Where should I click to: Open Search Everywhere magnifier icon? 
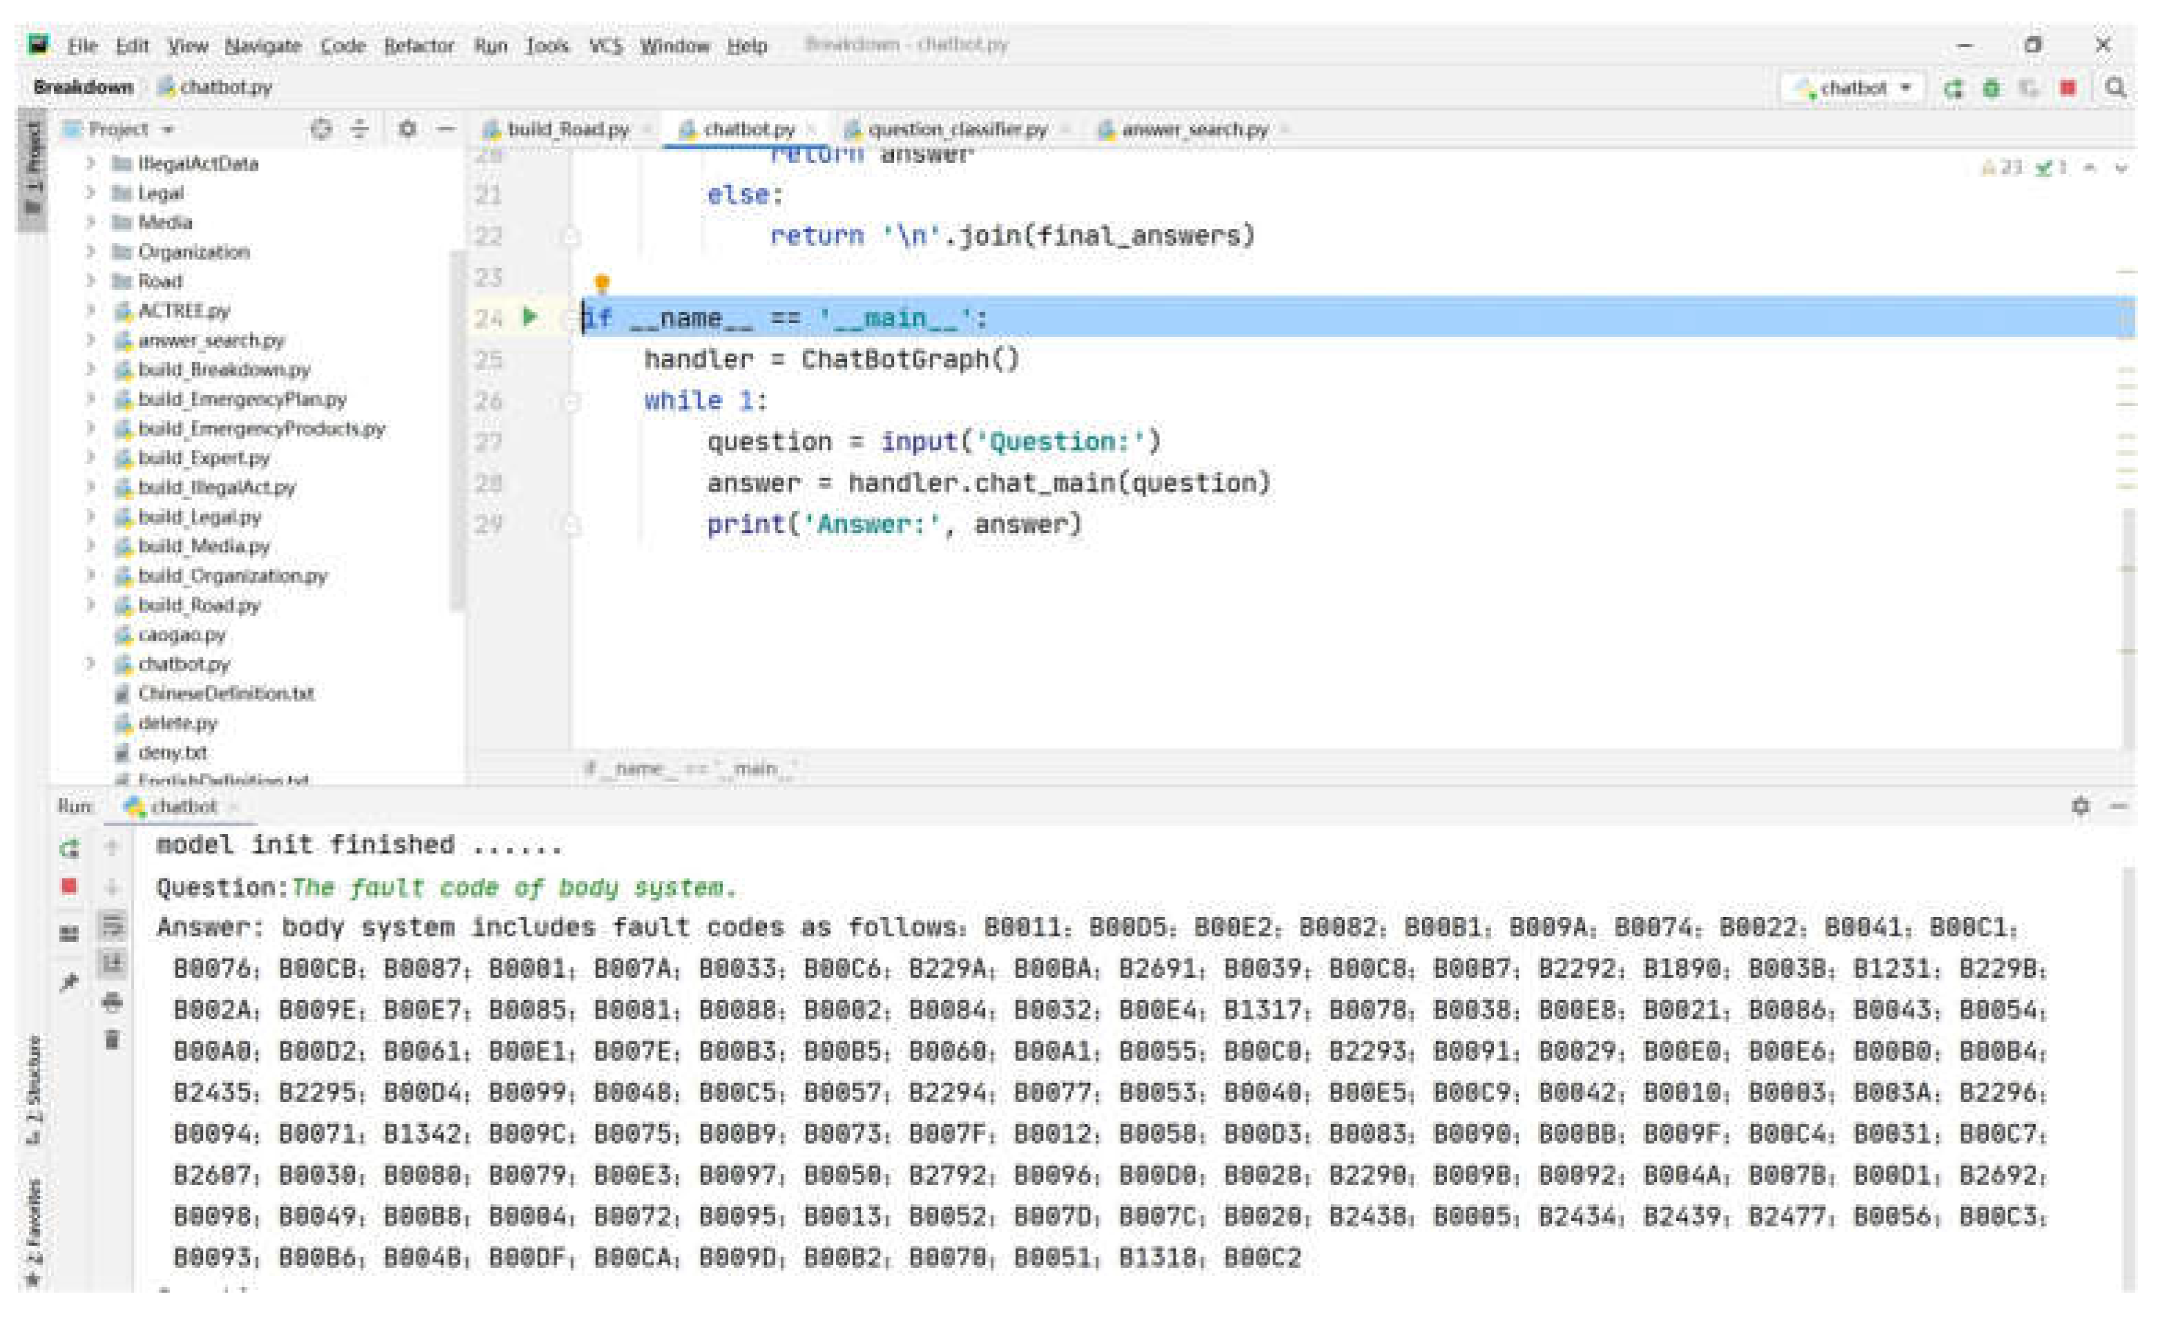pyautogui.click(x=2116, y=88)
